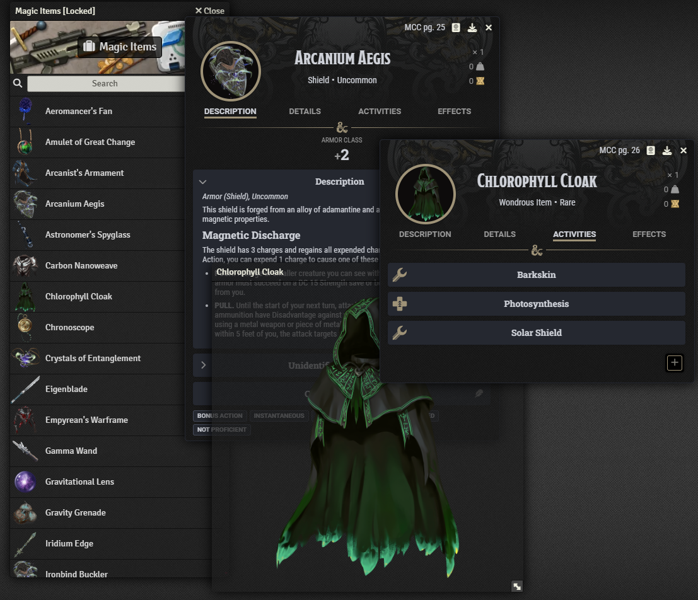The image size is (698, 600).
Task: Open the source book icon for Arcanium Aegis
Action: click(455, 27)
